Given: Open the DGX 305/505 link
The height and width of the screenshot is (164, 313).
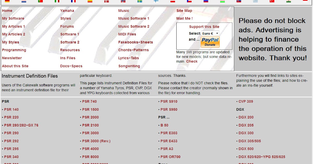Looking at the screenshot, I should click(x=250, y=141).
